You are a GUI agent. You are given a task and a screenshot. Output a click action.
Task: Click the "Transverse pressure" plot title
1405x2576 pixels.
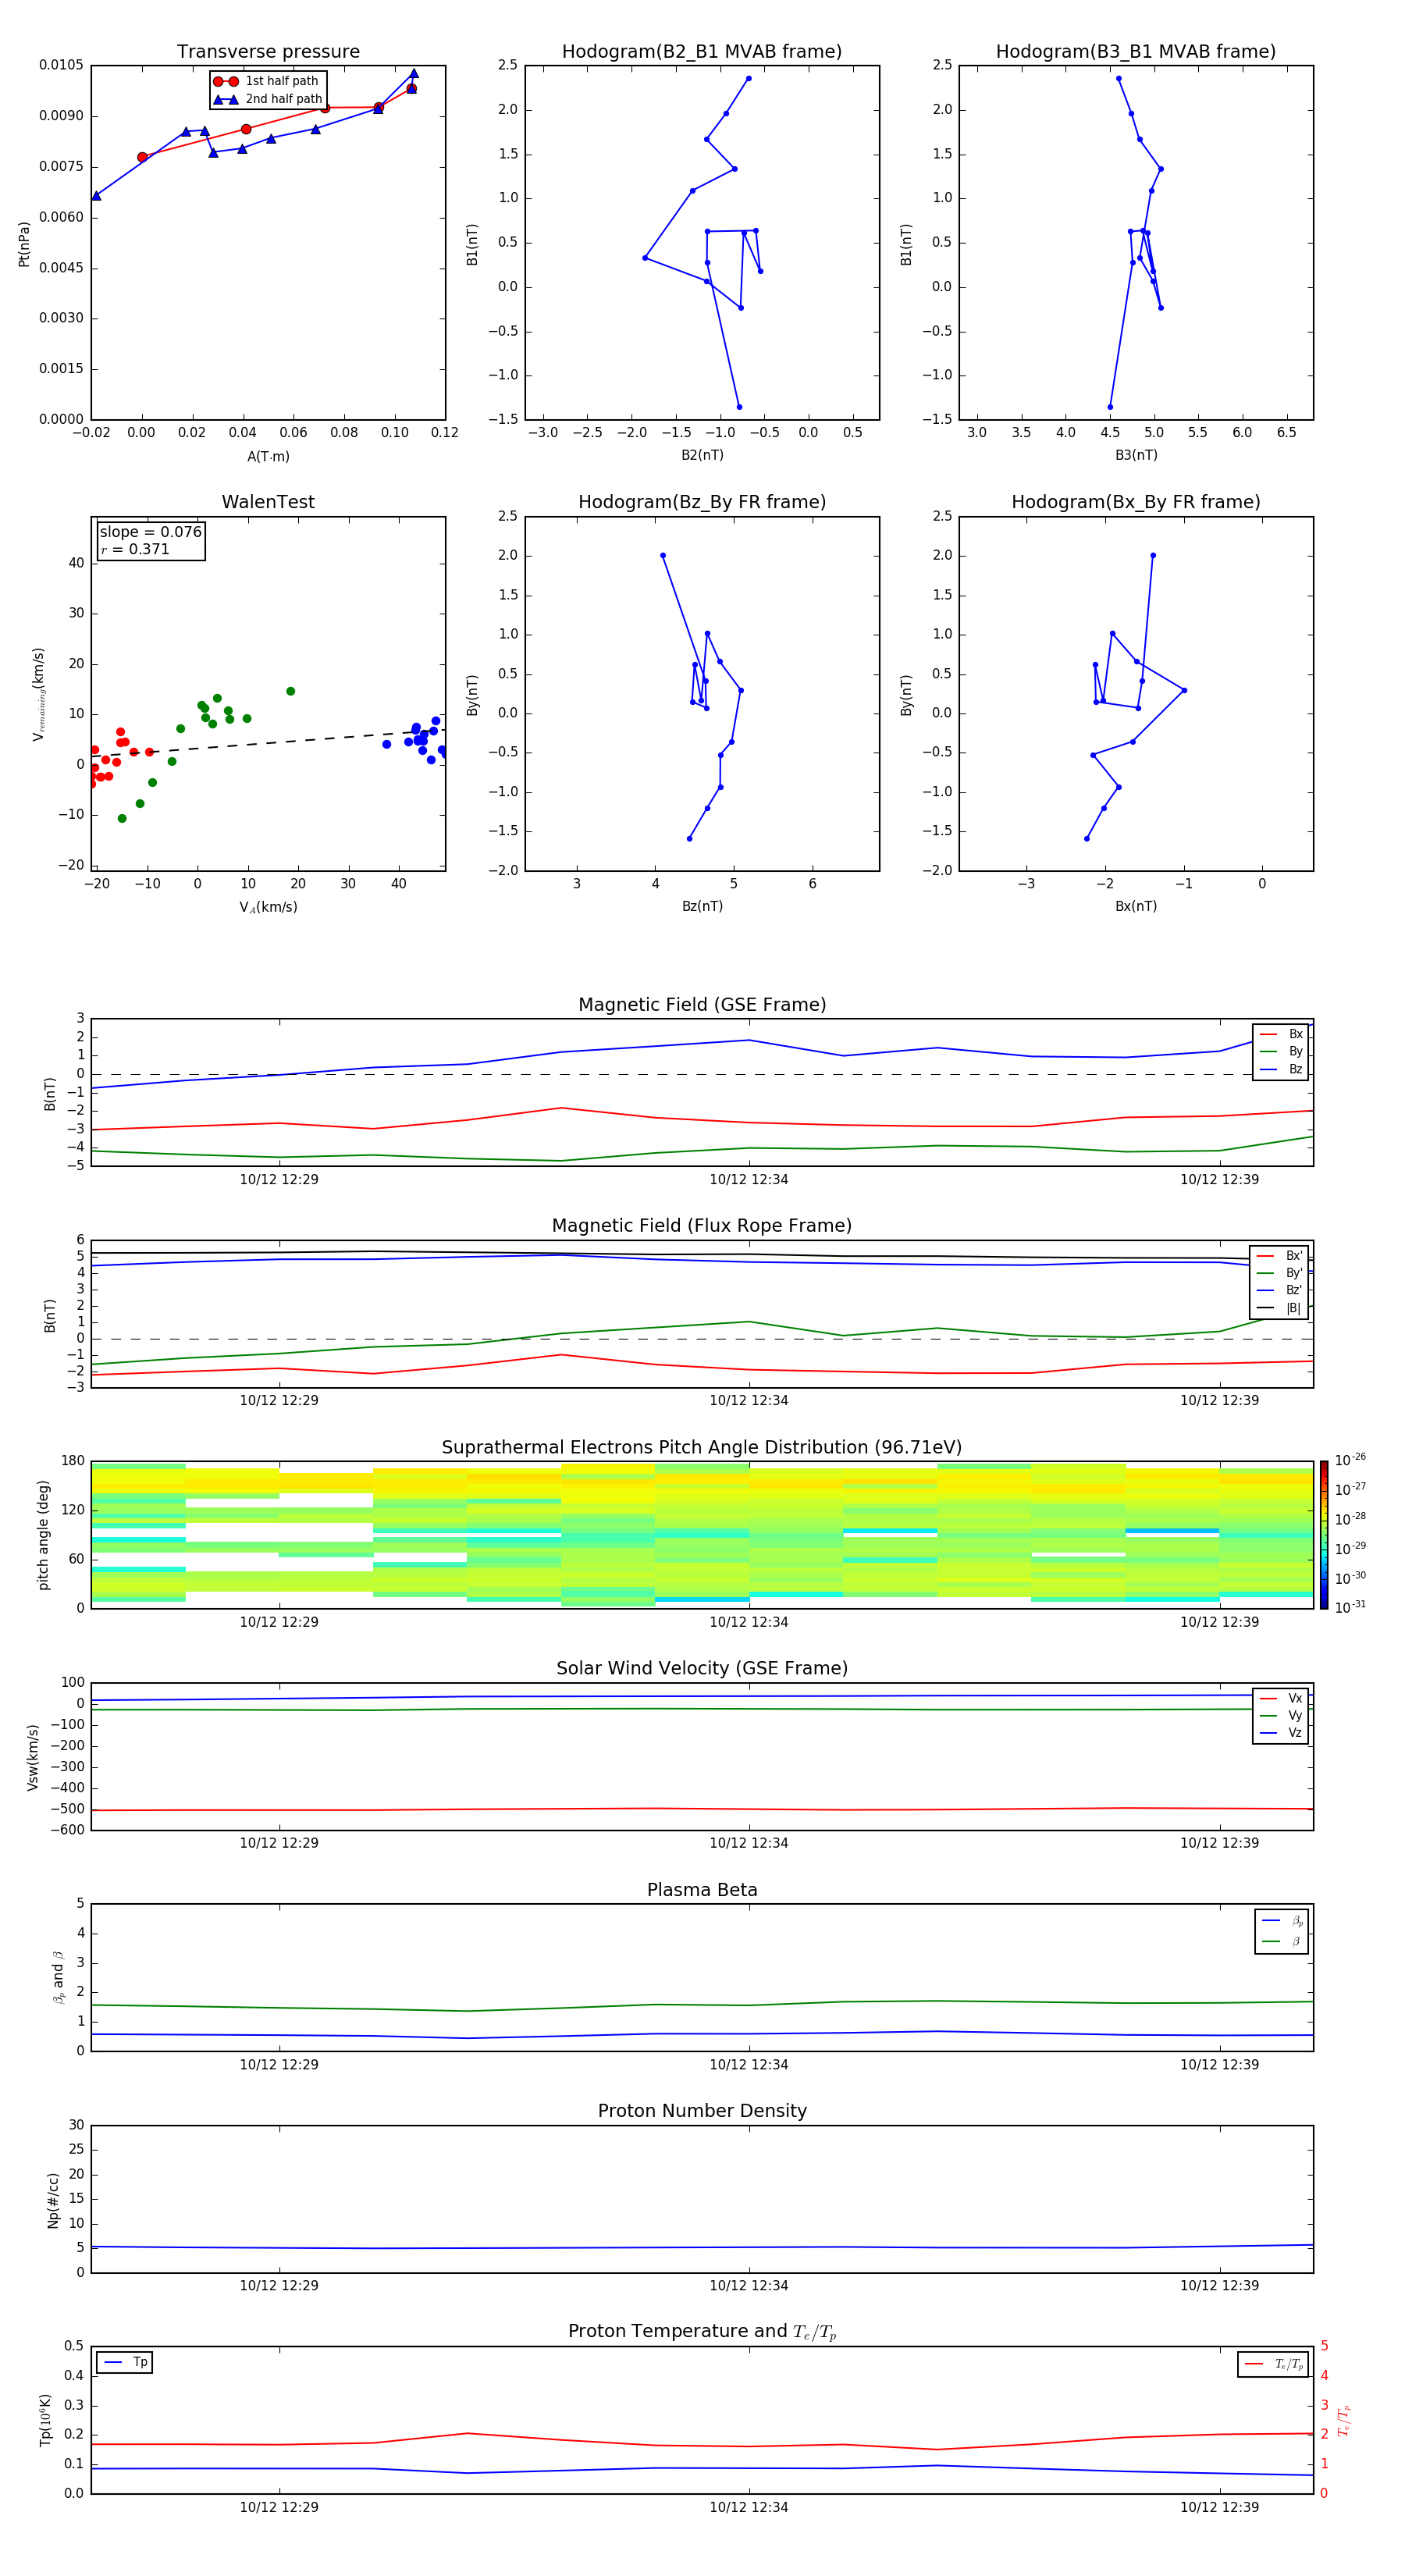[x=268, y=51]
